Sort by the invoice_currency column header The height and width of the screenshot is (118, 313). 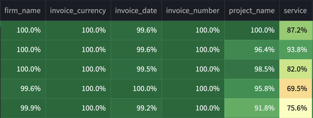pos(78,11)
